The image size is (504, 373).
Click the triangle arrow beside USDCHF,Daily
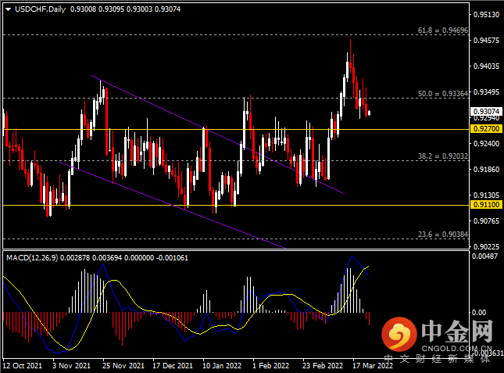coord(9,9)
